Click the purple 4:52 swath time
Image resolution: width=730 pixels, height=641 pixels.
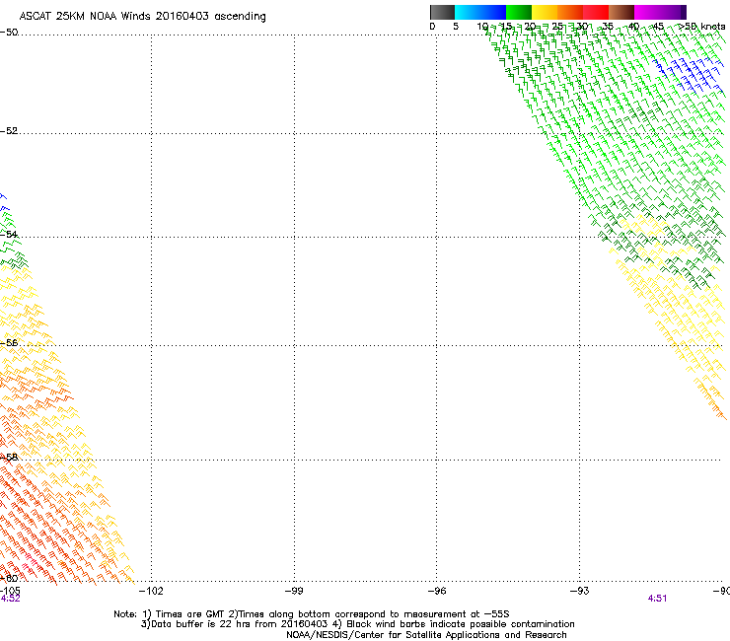[10, 599]
